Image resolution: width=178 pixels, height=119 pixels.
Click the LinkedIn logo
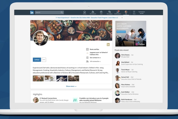pyautogui.click(x=32, y=12)
